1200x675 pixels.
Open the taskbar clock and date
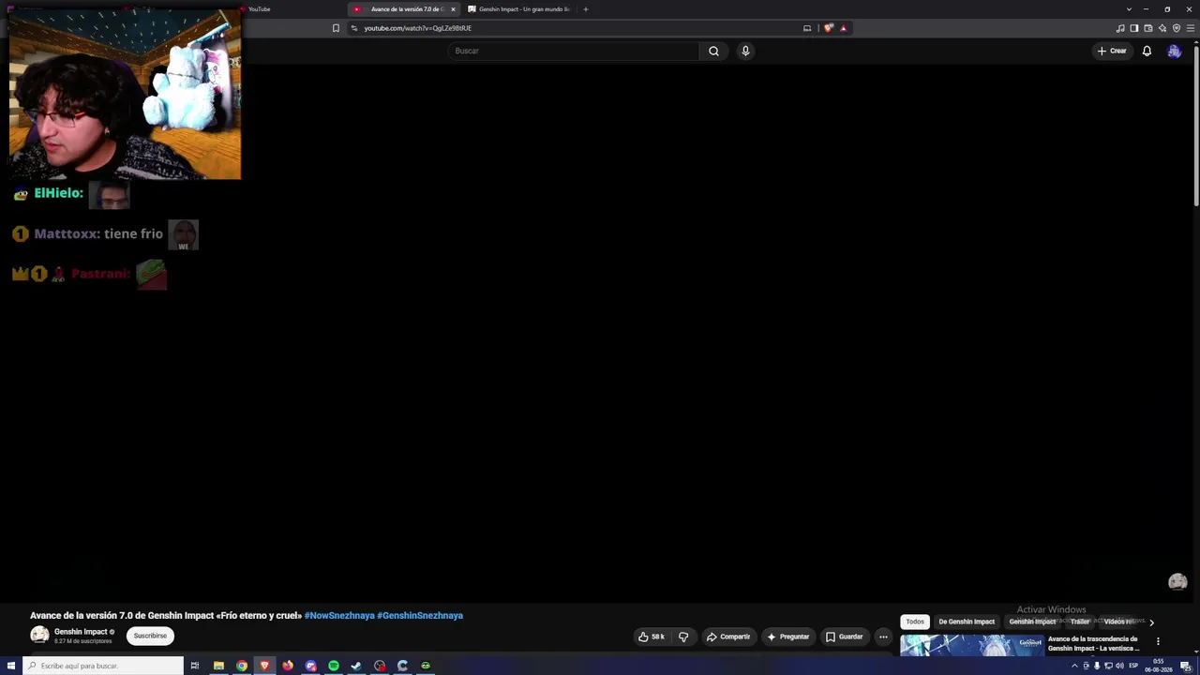1161,666
